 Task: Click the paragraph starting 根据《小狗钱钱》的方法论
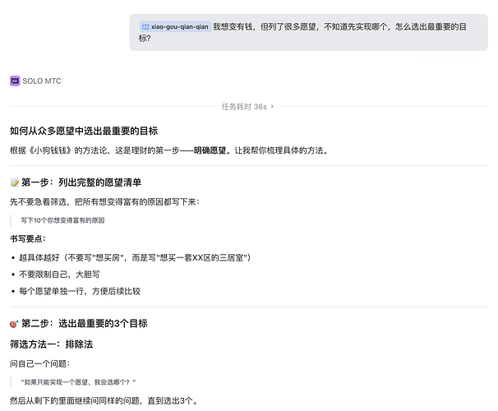pyautogui.click(x=169, y=150)
